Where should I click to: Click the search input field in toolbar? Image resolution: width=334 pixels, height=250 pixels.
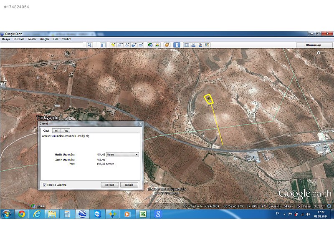[x=42, y=45]
